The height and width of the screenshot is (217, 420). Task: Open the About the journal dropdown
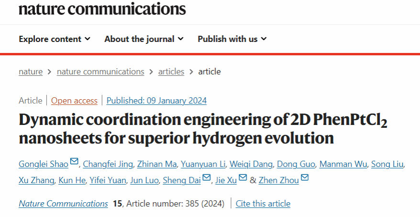click(x=144, y=39)
